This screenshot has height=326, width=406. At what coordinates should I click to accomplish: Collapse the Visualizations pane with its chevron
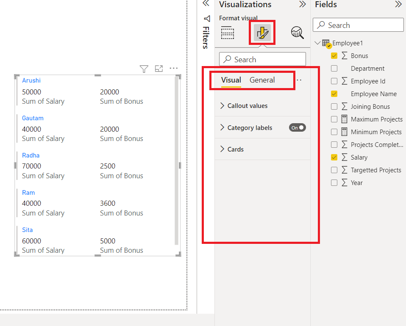(302, 5)
